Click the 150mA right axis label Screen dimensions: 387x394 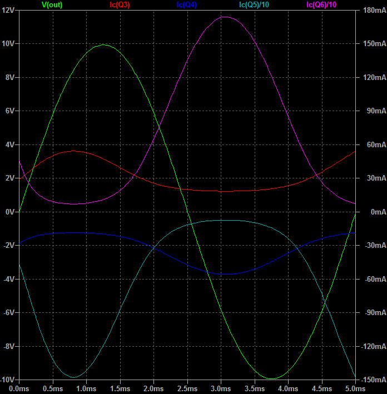coord(374,44)
